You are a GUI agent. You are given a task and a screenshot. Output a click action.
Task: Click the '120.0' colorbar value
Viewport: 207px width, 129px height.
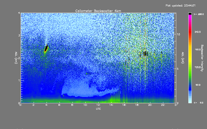click(x=198, y=67)
